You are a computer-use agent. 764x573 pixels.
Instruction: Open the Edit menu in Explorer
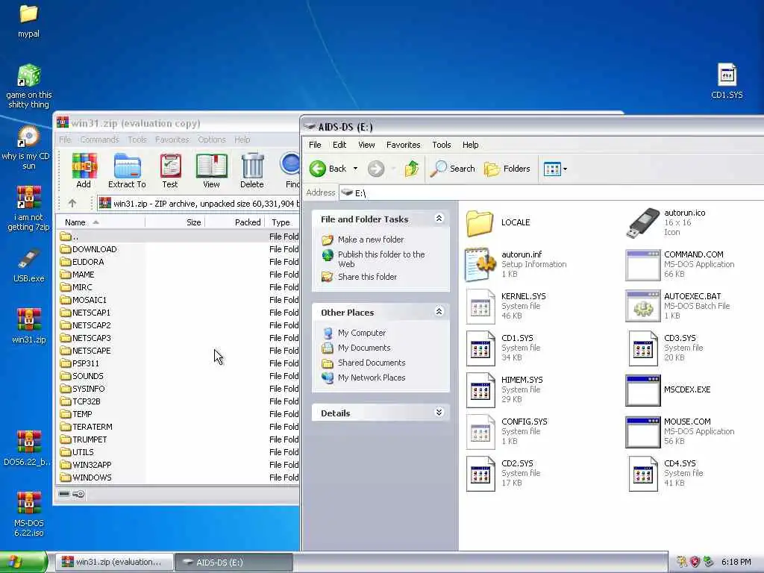(x=339, y=145)
